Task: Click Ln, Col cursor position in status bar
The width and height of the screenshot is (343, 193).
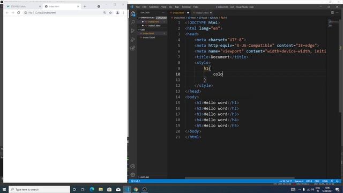Action: pyautogui.click(x=286, y=181)
